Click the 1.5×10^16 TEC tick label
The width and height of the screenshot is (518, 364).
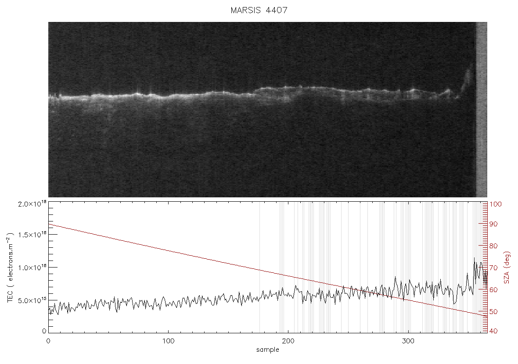[x=32, y=235]
